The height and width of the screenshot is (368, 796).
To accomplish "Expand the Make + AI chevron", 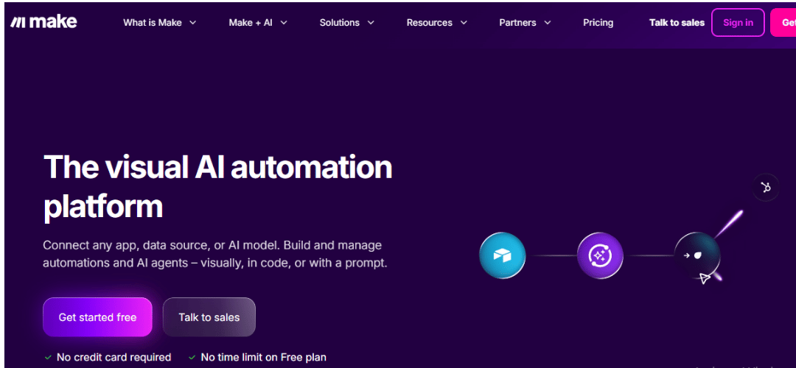I will 284,23.
